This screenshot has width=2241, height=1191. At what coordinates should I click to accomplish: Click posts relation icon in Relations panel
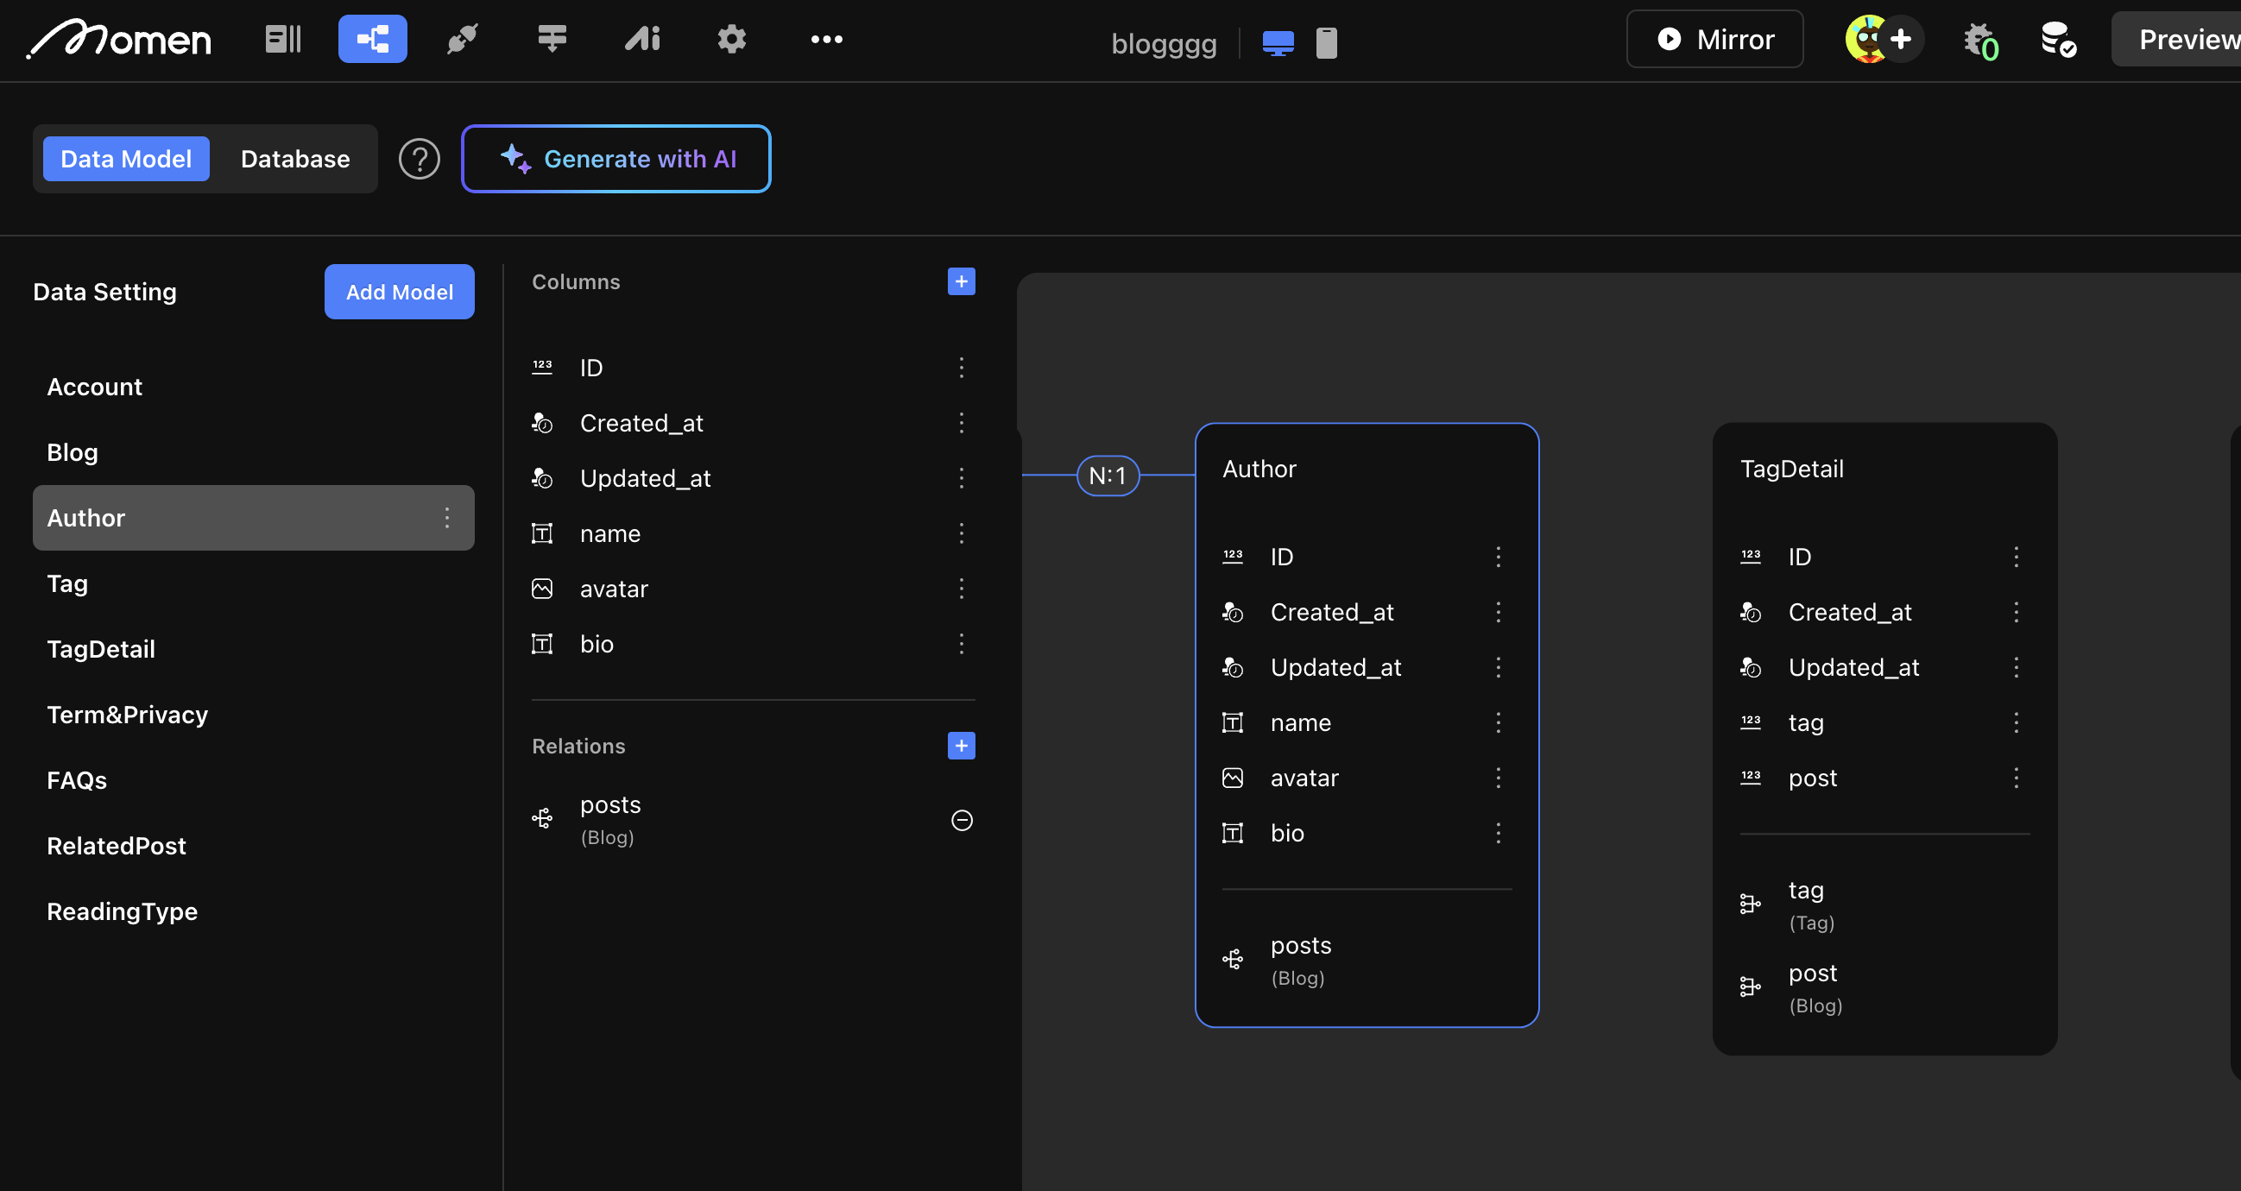pyautogui.click(x=542, y=819)
